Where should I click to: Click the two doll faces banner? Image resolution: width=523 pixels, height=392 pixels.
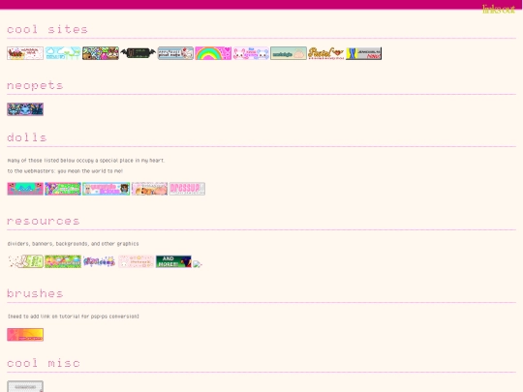[107, 189]
